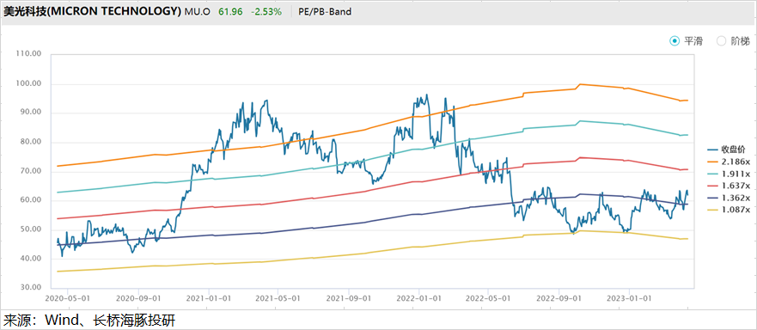Image resolution: width=757 pixels, height=330 pixels.
Task: Click the 2022-05-01 x-axis label
Action: pyautogui.click(x=488, y=298)
